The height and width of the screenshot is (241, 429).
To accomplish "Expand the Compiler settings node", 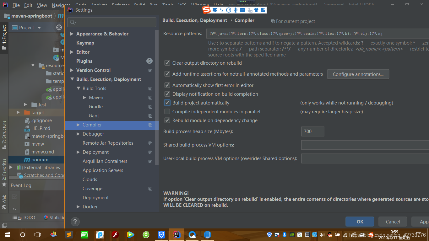I will 78,125.
